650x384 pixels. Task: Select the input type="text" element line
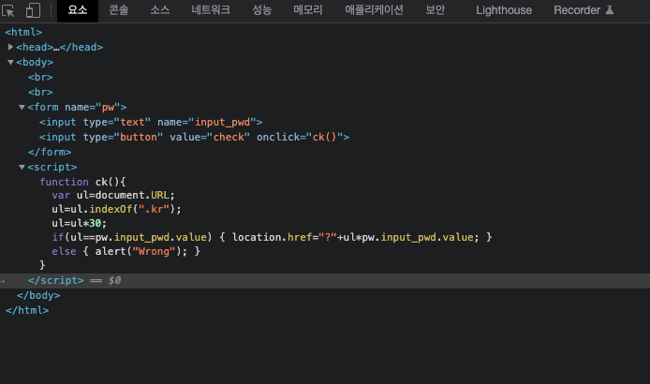coord(151,122)
